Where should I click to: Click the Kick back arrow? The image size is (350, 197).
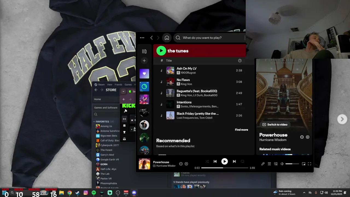124,99
